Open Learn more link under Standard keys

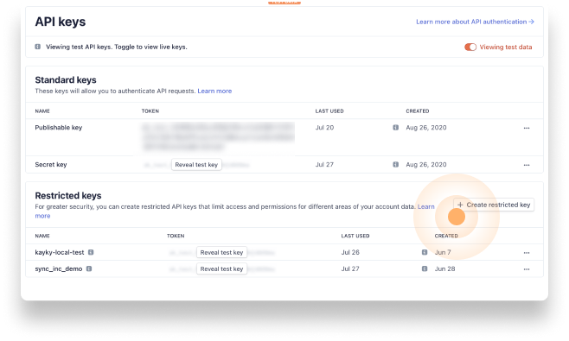pos(214,91)
